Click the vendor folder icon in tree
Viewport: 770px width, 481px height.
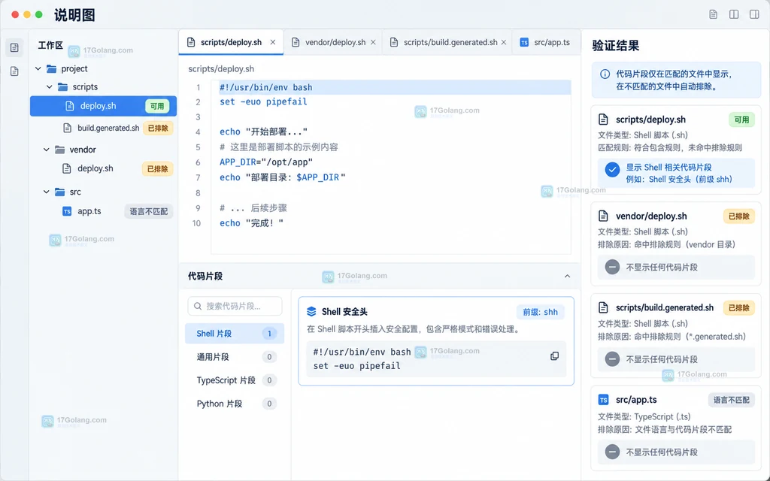tap(59, 150)
